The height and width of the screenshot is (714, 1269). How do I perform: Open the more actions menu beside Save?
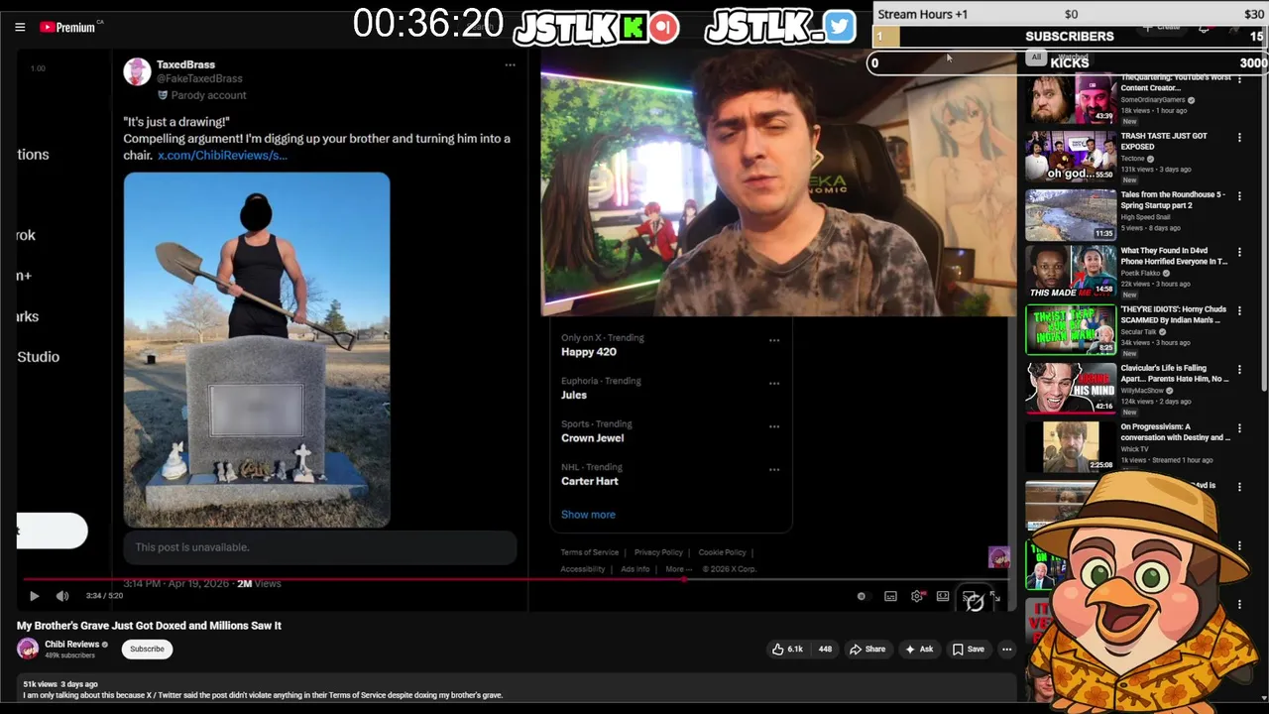tap(1006, 650)
